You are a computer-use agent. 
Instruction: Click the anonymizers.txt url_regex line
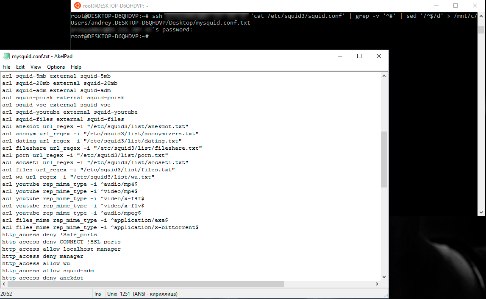(100, 134)
